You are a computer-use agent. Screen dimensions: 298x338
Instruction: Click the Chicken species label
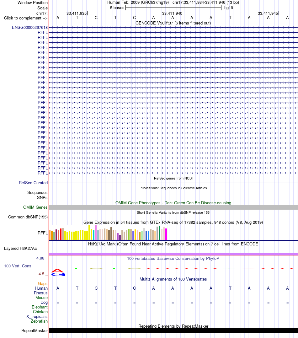tap(40, 312)
